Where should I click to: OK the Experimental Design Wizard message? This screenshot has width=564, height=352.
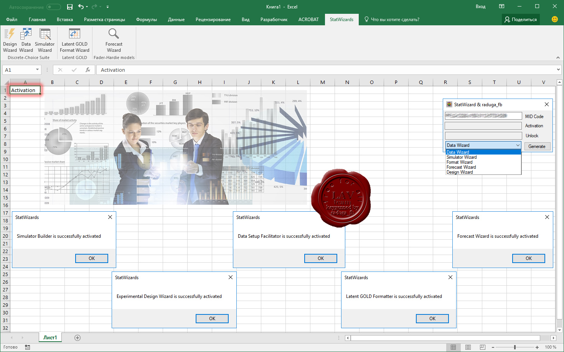[x=212, y=319]
